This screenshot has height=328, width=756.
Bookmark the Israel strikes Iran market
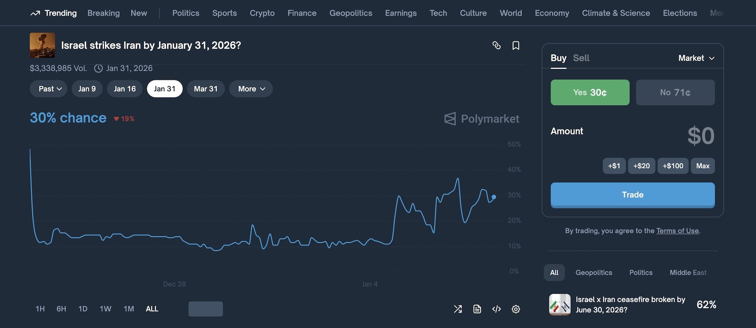(516, 45)
